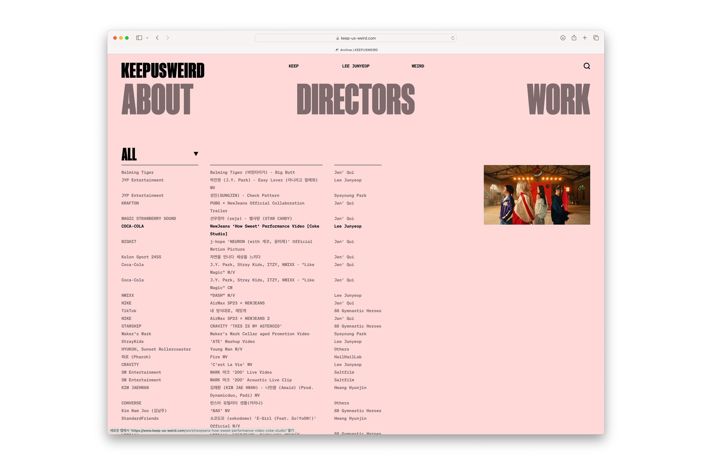Go to the WORK section

click(x=558, y=99)
